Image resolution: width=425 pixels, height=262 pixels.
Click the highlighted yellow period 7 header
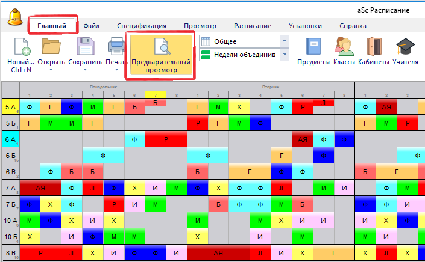point(155,95)
